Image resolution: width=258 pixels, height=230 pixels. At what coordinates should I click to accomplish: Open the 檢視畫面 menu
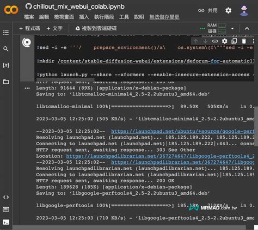[64, 17]
